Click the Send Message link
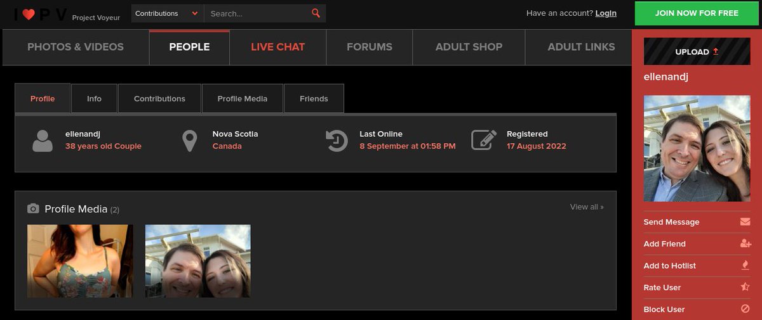This screenshot has width=762, height=320. pyautogui.click(x=671, y=222)
